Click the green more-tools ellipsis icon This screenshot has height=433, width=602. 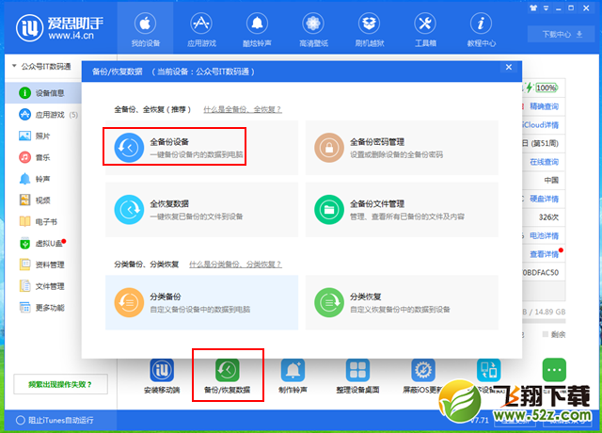click(x=554, y=370)
